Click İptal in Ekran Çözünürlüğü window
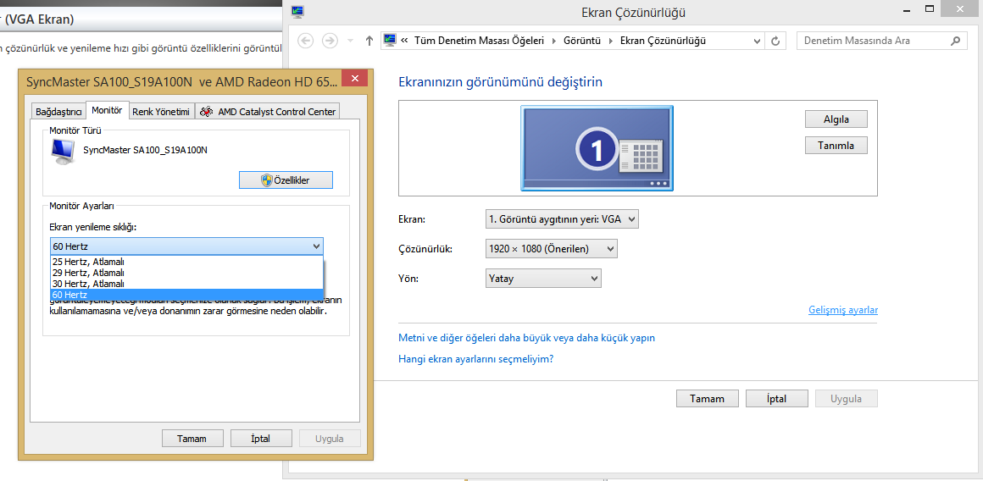983x481 pixels. 777,398
